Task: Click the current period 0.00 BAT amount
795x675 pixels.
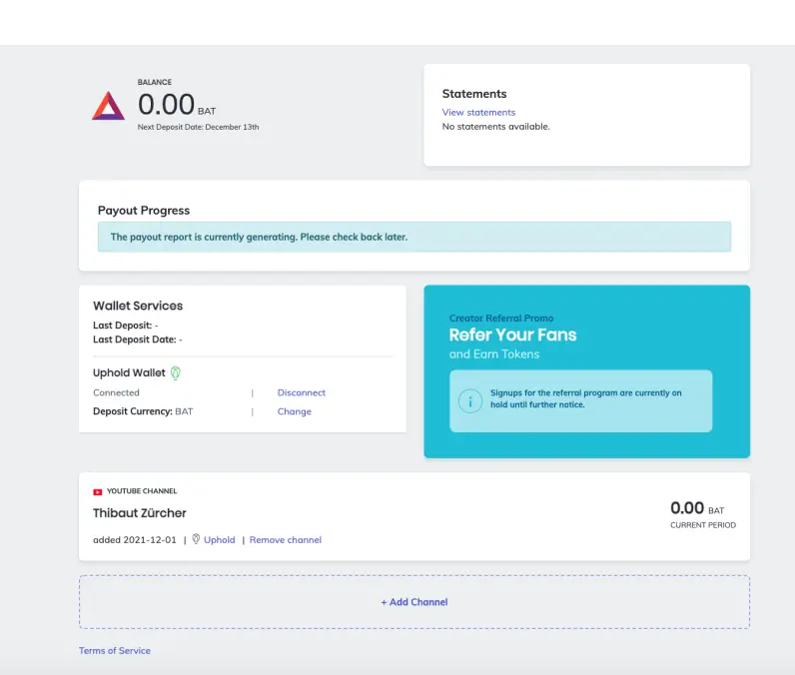Action: 697,508
